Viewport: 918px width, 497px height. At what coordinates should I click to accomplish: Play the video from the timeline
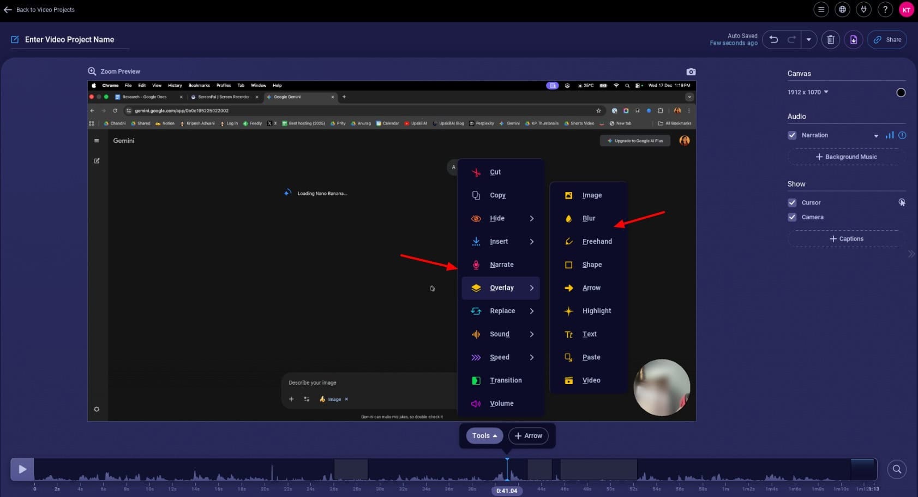click(22, 469)
